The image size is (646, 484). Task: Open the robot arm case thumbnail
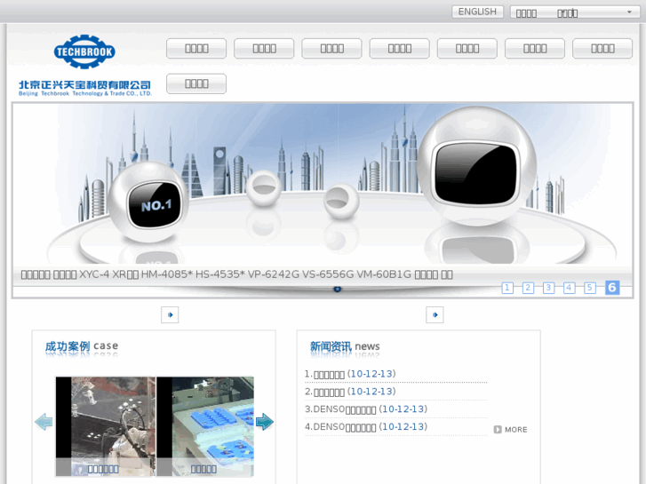pos(106,426)
